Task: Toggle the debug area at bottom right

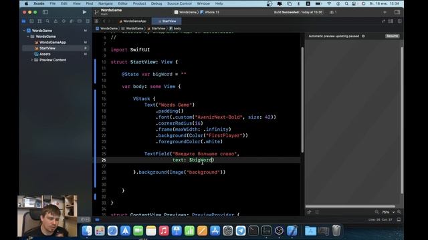Action: [399, 219]
